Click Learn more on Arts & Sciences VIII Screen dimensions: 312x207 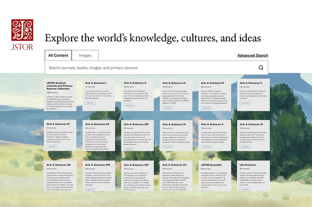129,149
